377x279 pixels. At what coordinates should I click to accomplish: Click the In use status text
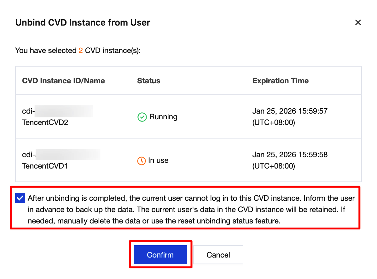tap(158, 160)
